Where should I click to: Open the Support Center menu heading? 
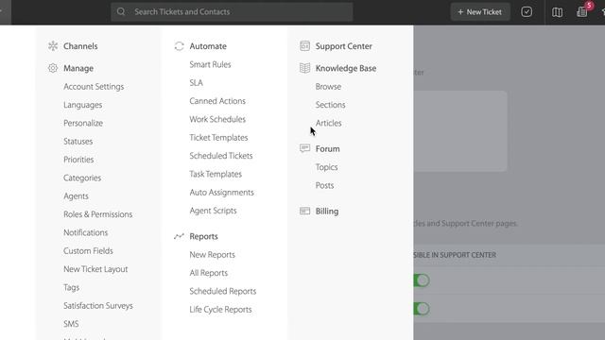pos(344,46)
